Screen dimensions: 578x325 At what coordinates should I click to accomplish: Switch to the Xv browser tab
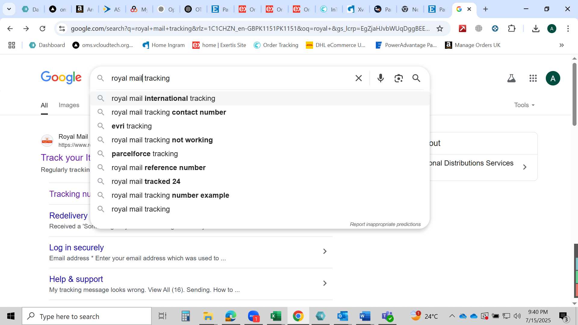[356, 9]
